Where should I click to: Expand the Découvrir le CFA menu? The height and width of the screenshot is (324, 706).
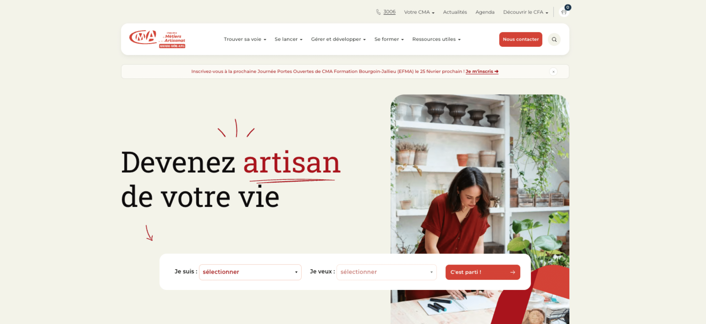(x=525, y=12)
